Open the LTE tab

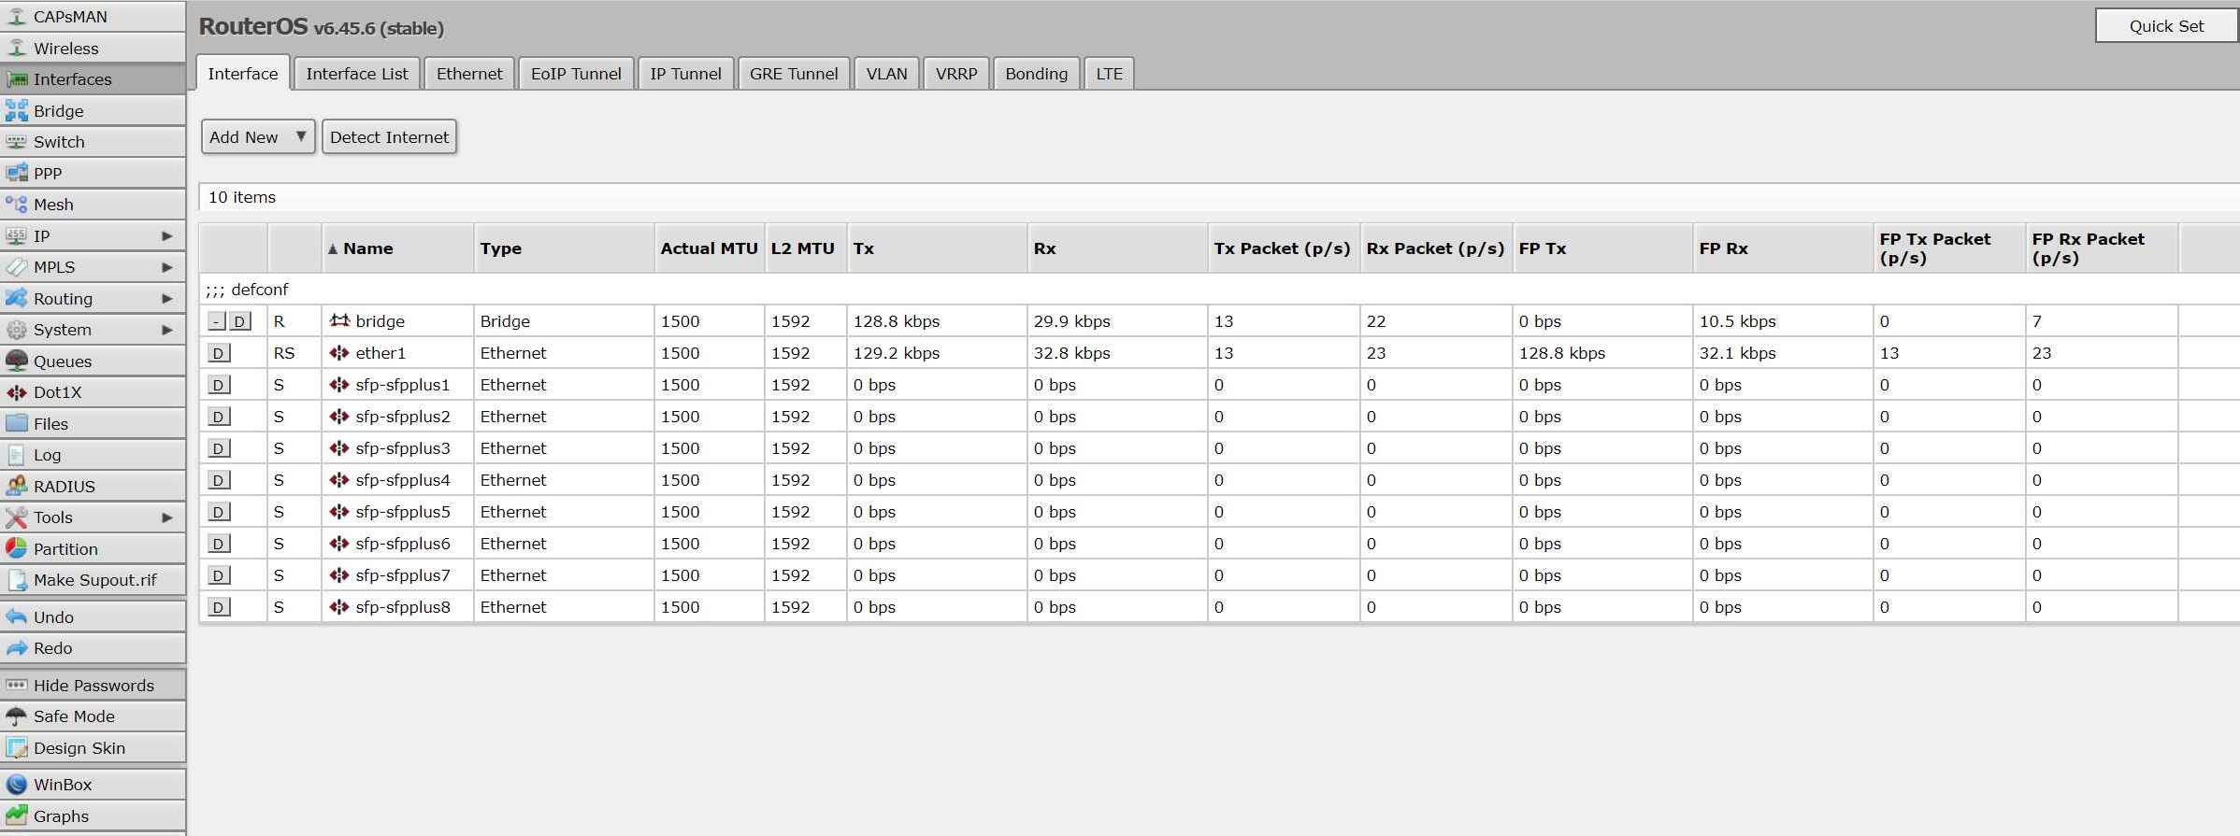[1109, 74]
